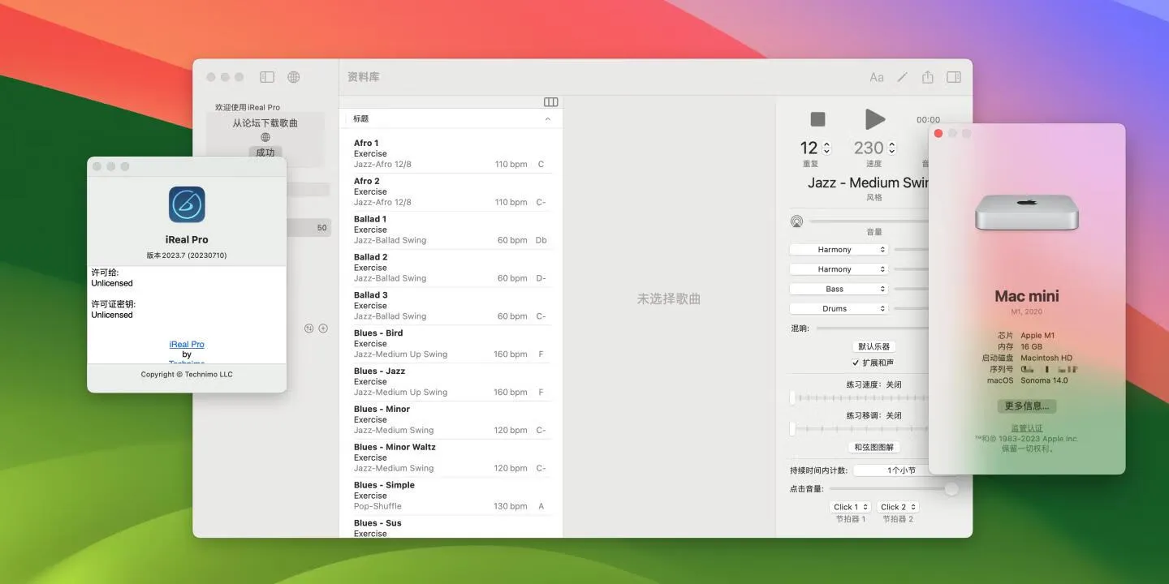1169x584 pixels.
Task: Adjust the 点击音量 click volume slider knob
Action: (x=951, y=488)
